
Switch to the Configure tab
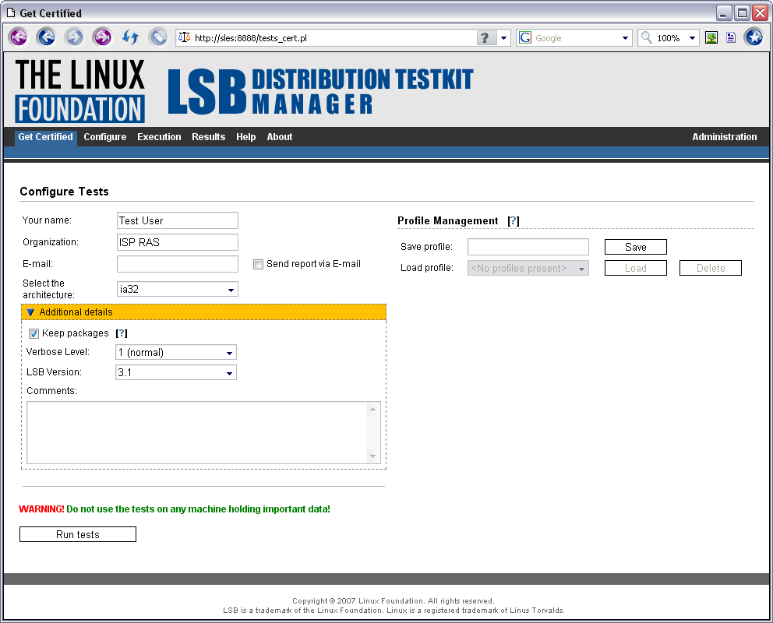tap(105, 137)
